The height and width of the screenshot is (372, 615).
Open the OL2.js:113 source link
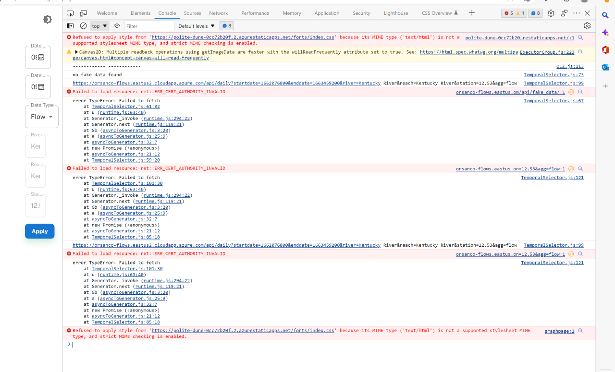(x=570, y=67)
